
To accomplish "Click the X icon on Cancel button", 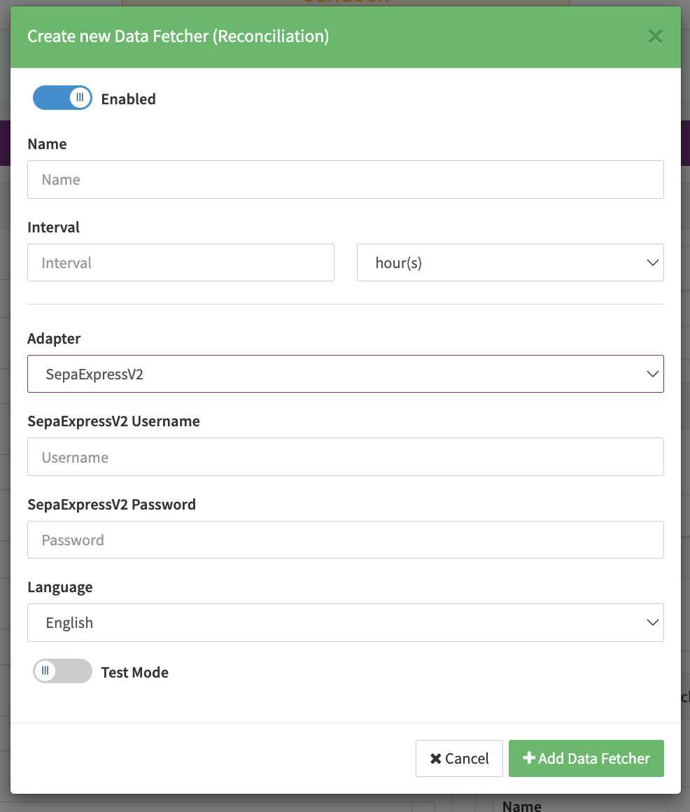I will click(x=436, y=759).
